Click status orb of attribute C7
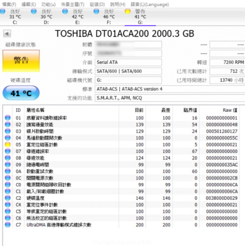The width and height of the screenshot is (245, 246). 8,225
